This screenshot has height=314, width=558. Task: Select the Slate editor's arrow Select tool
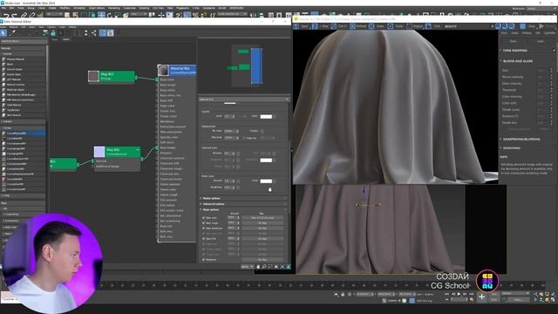[x=3, y=33]
